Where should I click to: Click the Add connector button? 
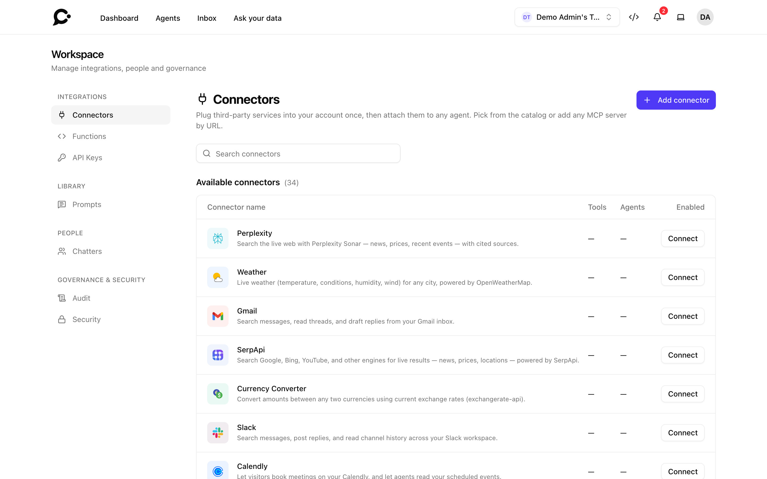[x=676, y=100]
